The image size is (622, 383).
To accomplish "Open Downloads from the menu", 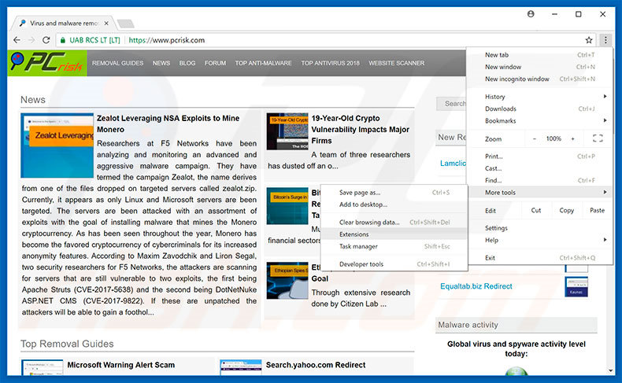I will coord(540,109).
